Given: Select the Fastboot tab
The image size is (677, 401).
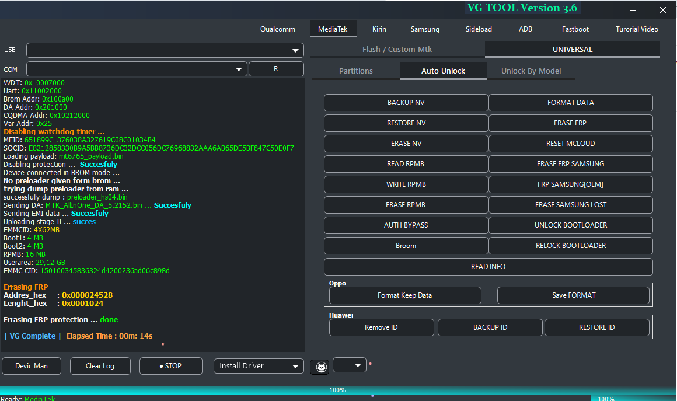Looking at the screenshot, I should click(575, 29).
